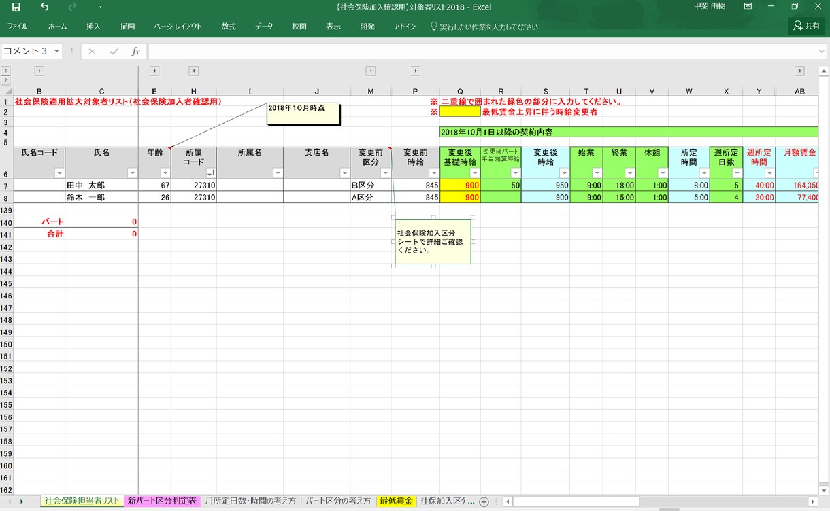Expand the column group above column M
The height and width of the screenshot is (511, 830).
(x=371, y=71)
